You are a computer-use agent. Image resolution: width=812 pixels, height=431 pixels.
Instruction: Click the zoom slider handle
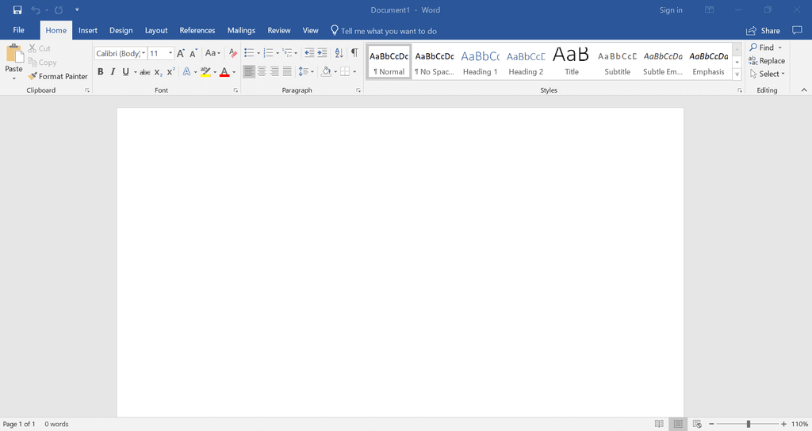pos(749,424)
